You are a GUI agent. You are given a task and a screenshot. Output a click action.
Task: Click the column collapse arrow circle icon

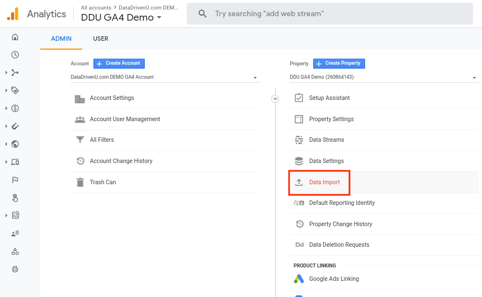[275, 99]
